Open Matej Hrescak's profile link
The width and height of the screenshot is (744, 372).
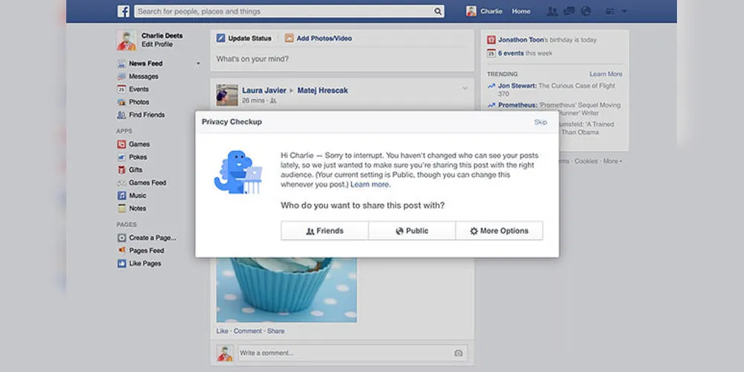[x=322, y=90]
